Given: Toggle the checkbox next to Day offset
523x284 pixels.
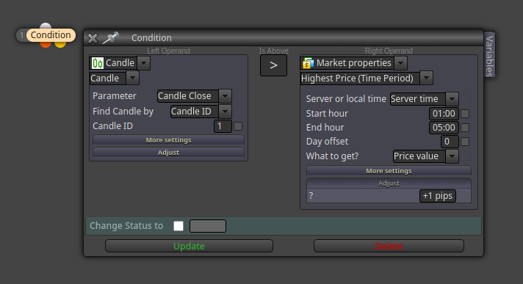Looking at the screenshot, I should (x=465, y=142).
